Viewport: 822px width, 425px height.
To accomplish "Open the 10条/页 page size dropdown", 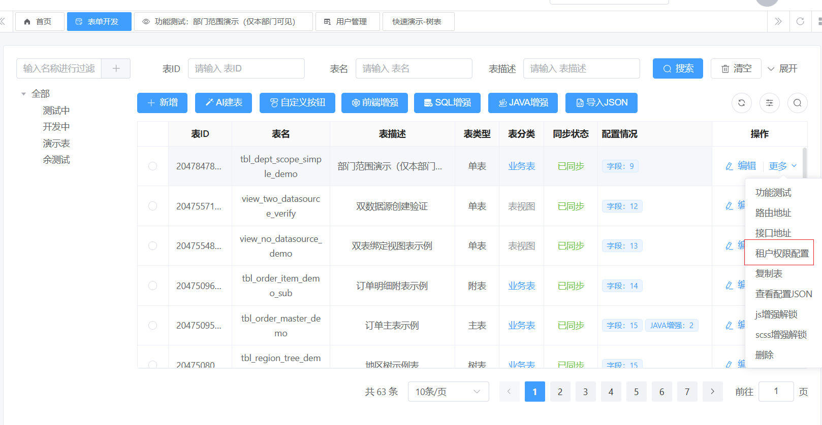I will [448, 392].
